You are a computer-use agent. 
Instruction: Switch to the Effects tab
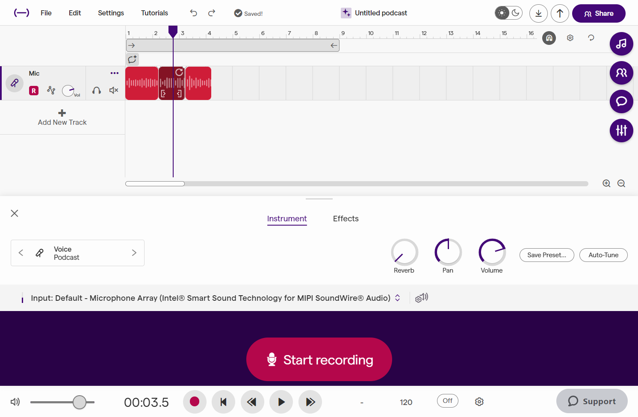(346, 219)
